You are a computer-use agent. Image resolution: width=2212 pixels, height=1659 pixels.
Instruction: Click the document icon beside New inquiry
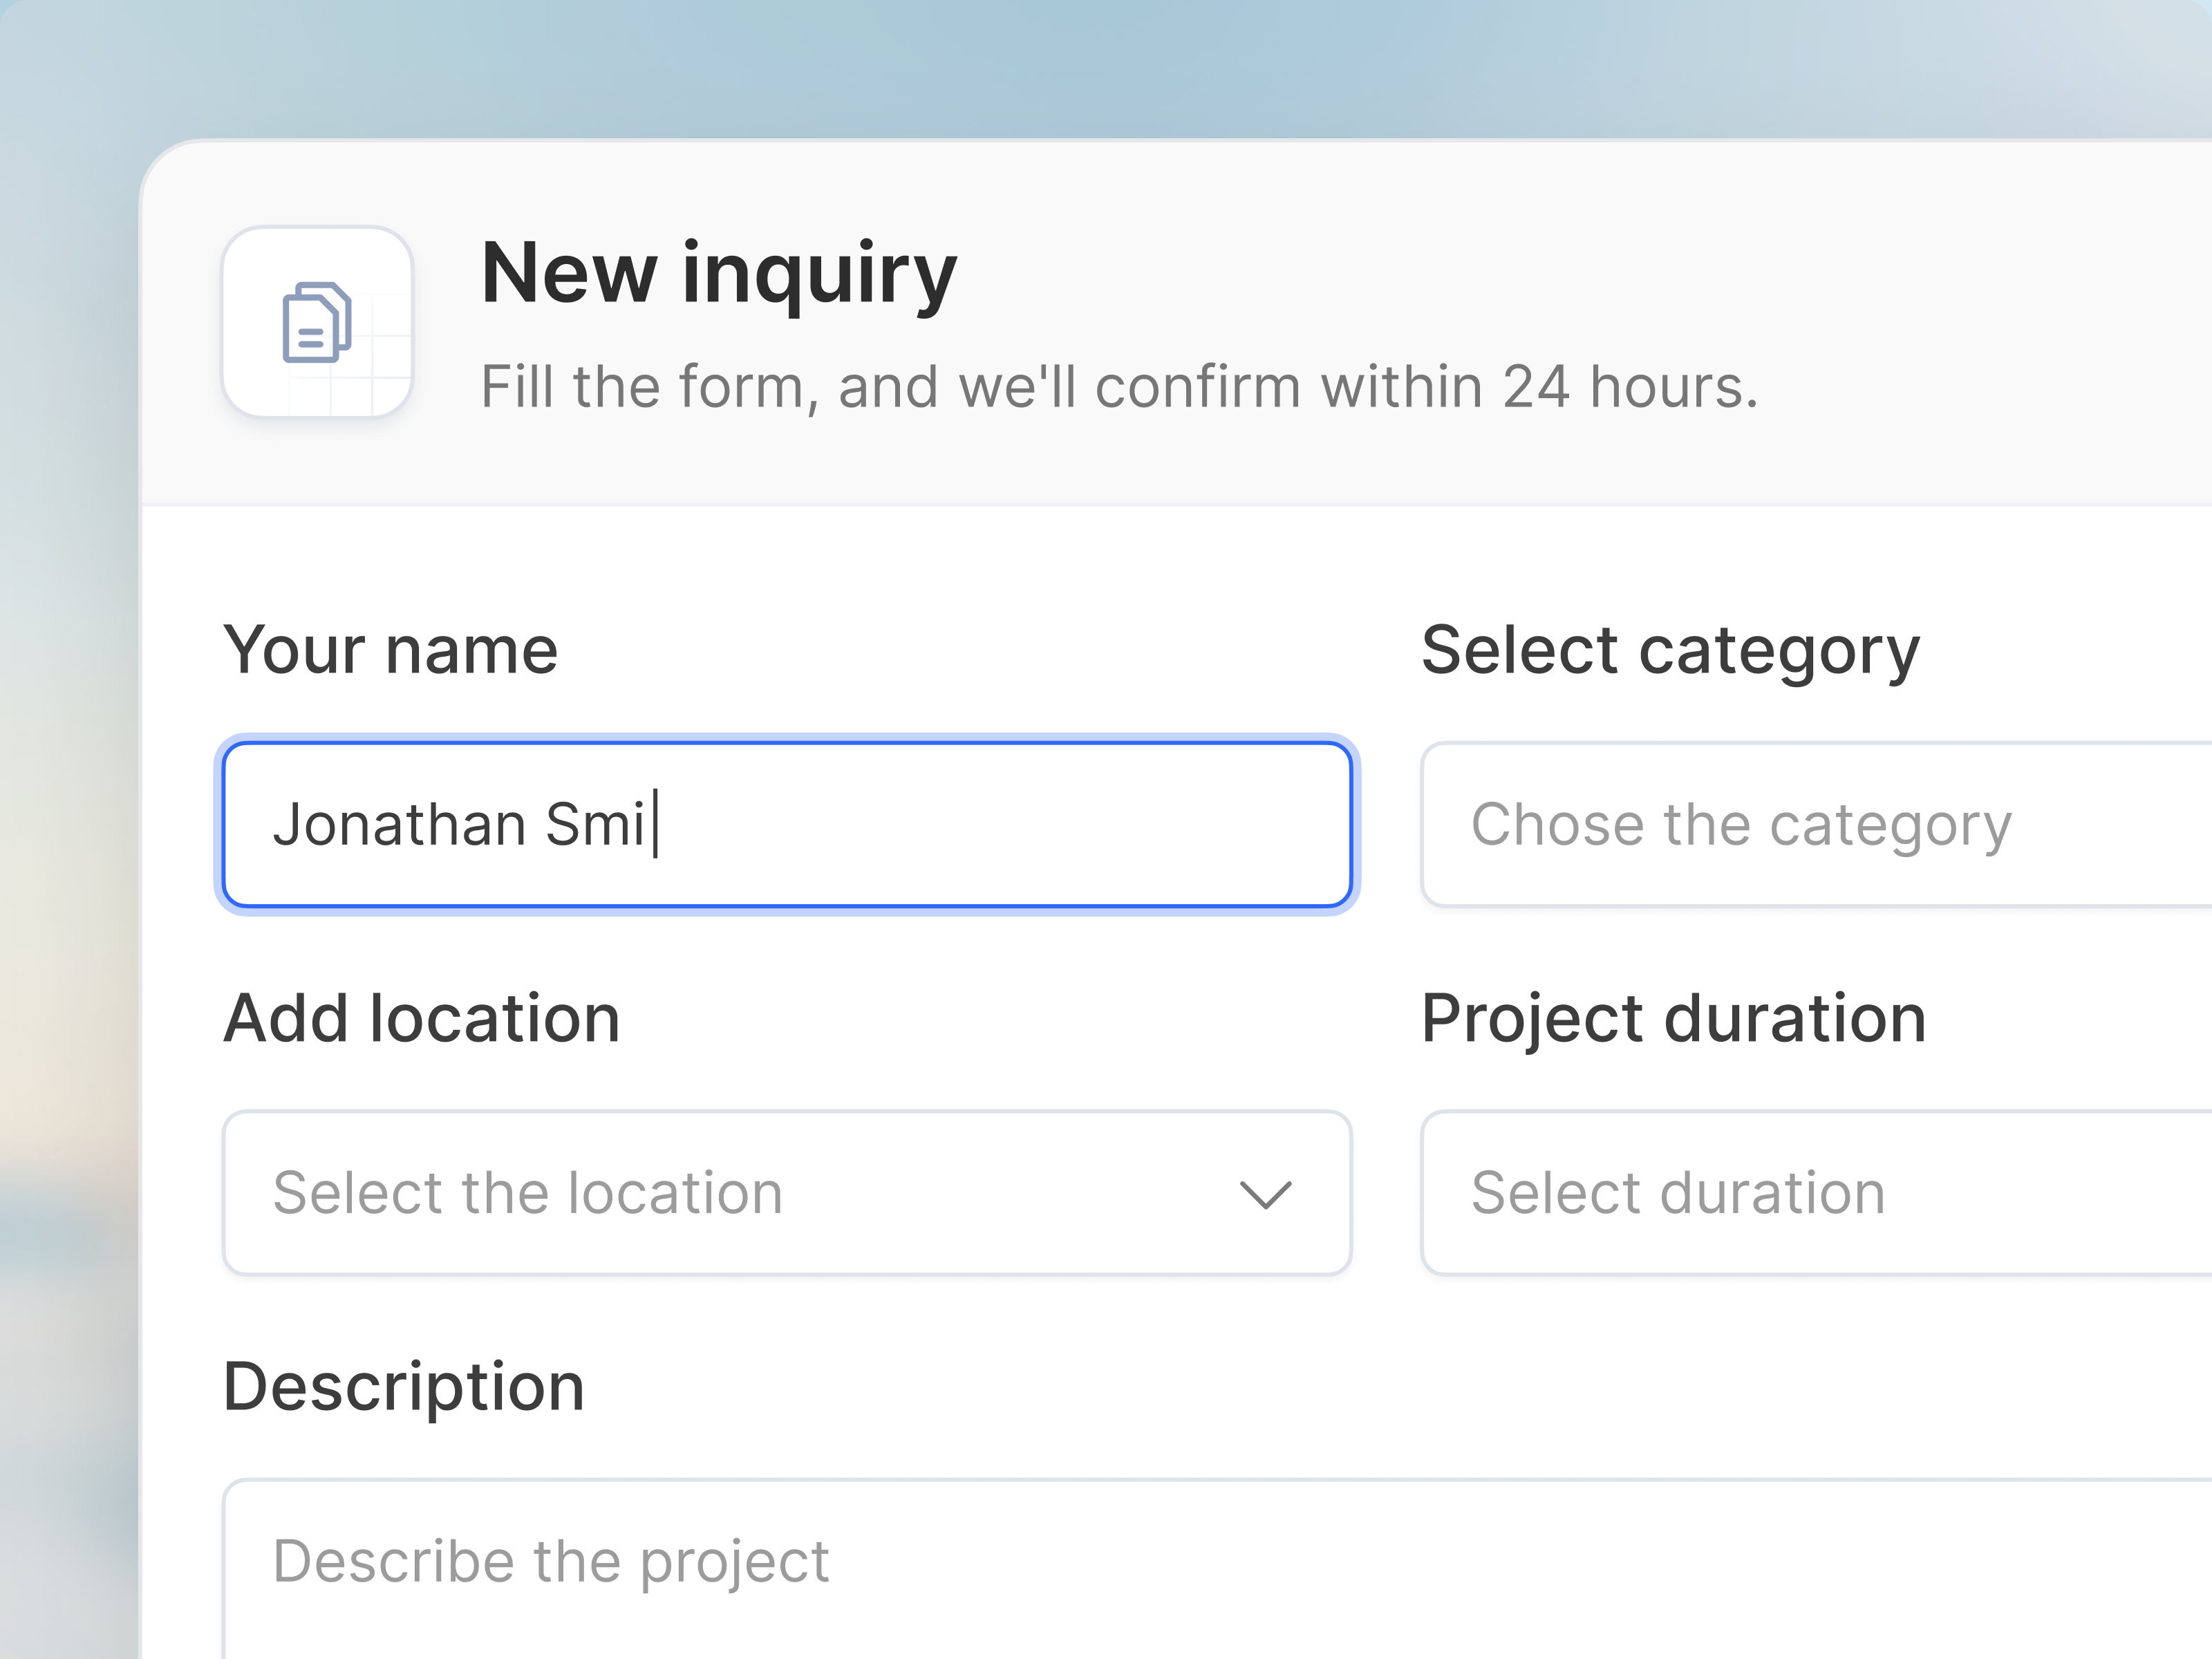pyautogui.click(x=317, y=322)
